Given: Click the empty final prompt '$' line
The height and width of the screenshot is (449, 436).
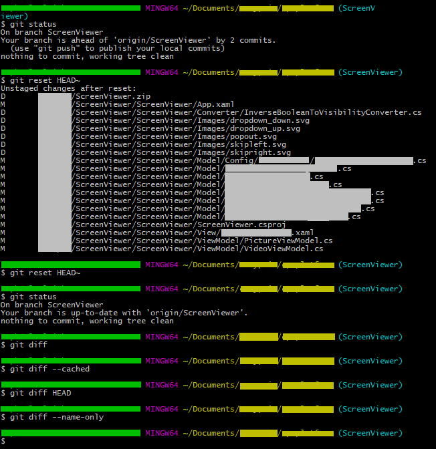Looking at the screenshot, I should 3,441.
